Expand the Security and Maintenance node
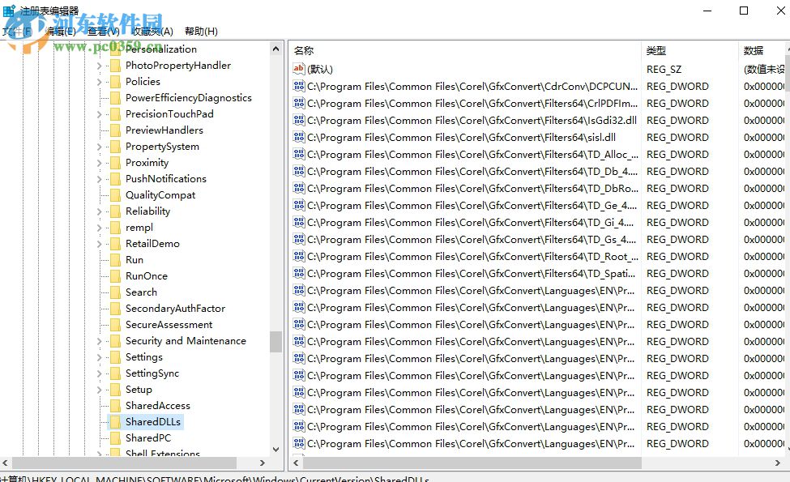 click(x=99, y=340)
